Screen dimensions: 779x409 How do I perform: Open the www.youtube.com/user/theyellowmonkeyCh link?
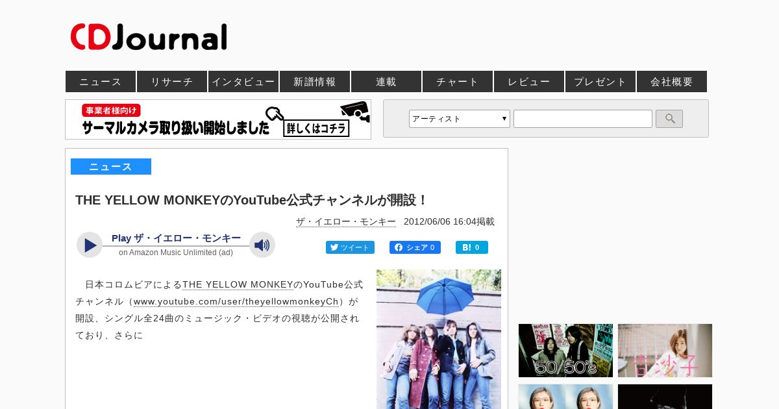(x=236, y=301)
